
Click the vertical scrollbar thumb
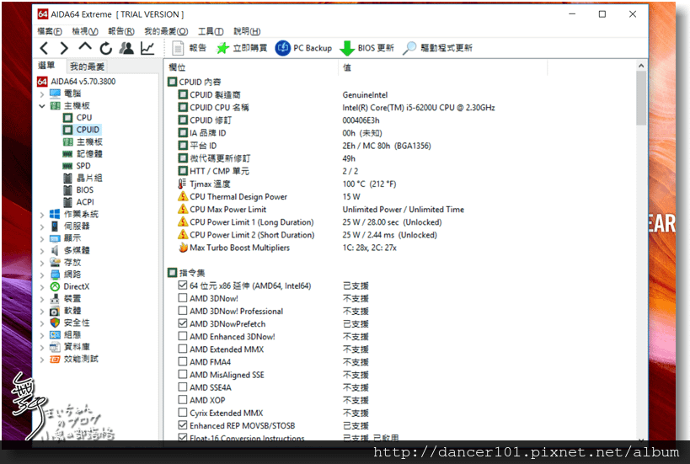[641, 98]
